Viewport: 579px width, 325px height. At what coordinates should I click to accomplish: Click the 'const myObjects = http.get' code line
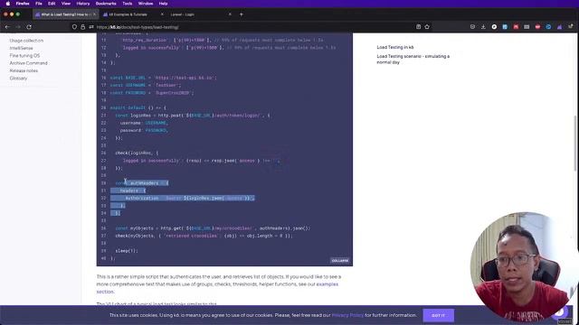(x=213, y=228)
